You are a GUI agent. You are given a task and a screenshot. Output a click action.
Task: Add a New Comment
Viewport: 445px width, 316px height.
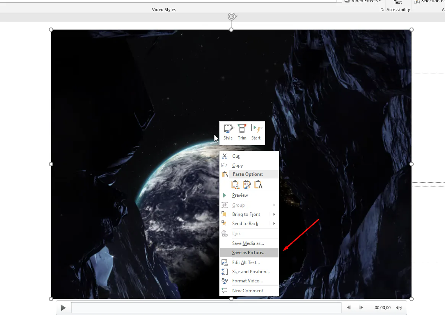tap(249, 290)
